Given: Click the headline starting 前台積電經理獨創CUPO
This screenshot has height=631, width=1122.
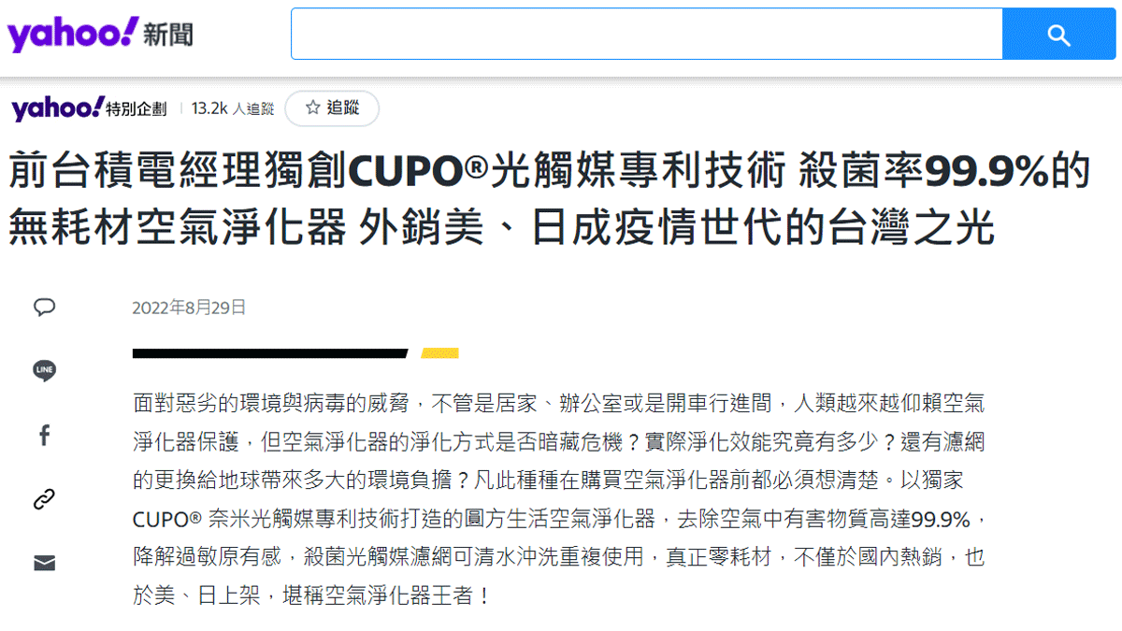Looking at the screenshot, I should click(x=550, y=198).
